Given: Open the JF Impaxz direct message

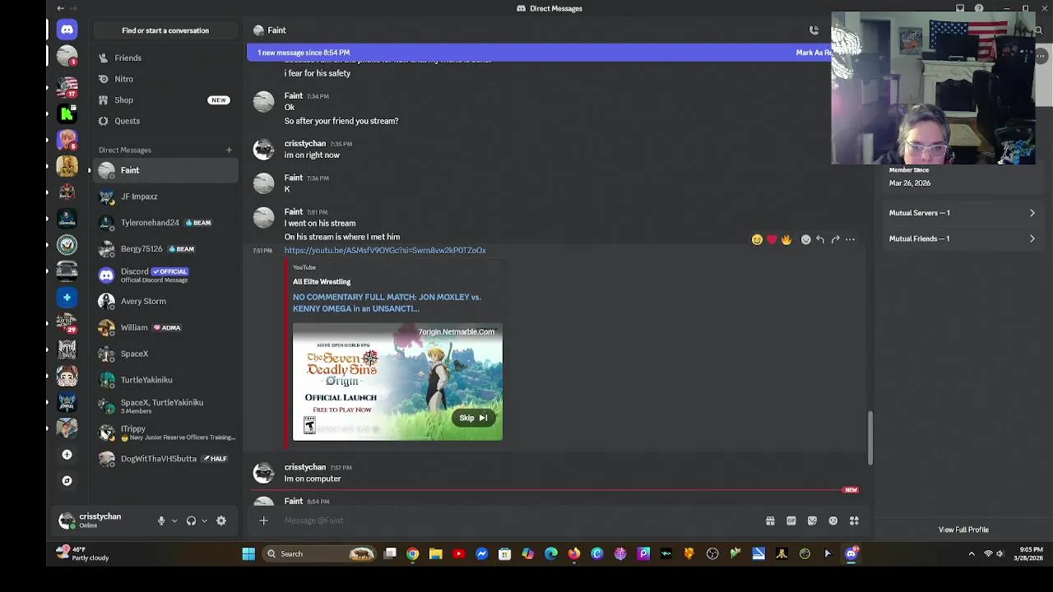Looking at the screenshot, I should click(165, 197).
